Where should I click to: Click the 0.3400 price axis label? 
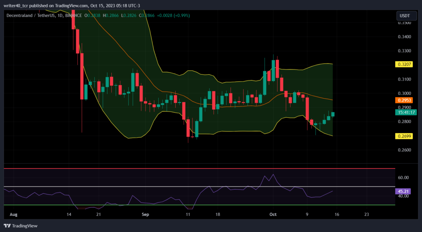404,37
